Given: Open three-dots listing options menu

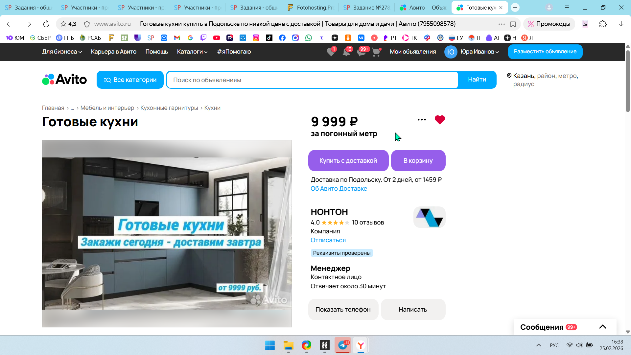Looking at the screenshot, I should click(422, 120).
